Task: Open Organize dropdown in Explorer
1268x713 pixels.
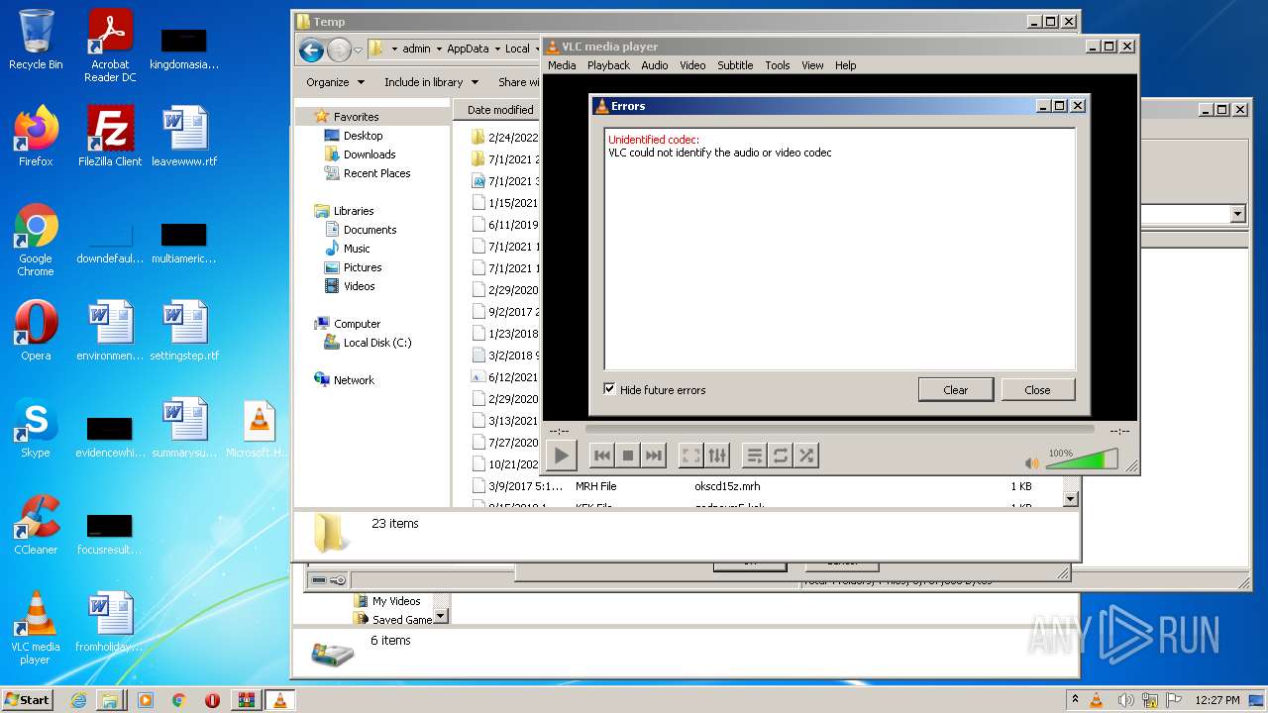Action: [335, 82]
